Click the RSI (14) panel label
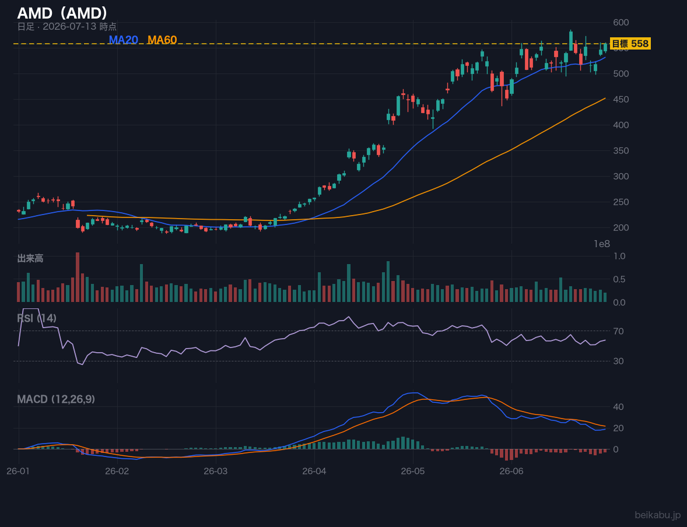The height and width of the screenshot is (527, 687). 37,318
